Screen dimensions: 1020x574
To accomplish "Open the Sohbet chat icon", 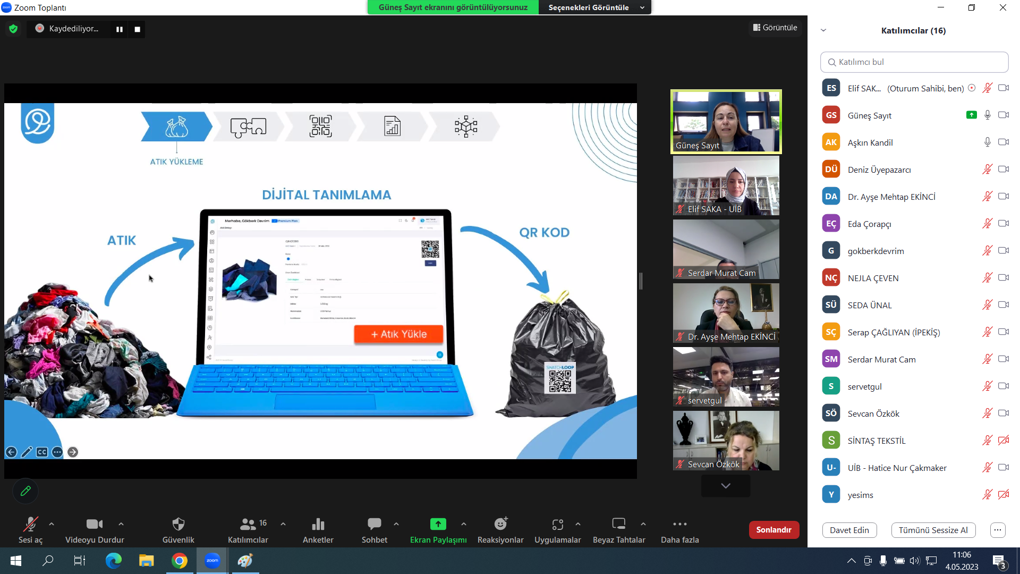I will 374,524.
